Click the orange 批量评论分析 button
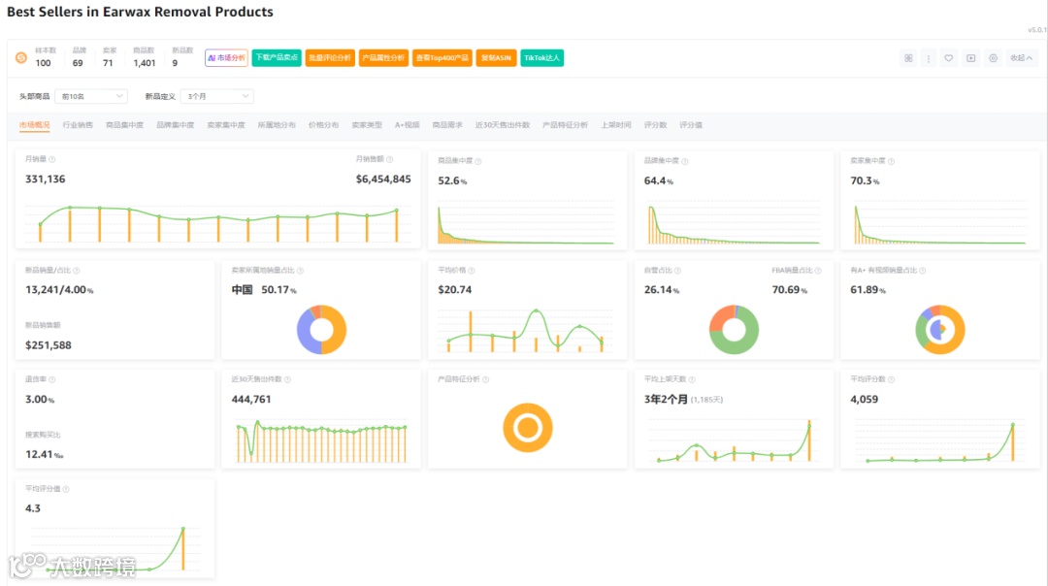 click(x=330, y=58)
